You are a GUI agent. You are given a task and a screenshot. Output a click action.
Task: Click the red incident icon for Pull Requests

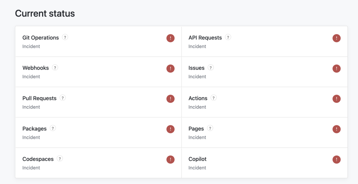[x=170, y=99]
